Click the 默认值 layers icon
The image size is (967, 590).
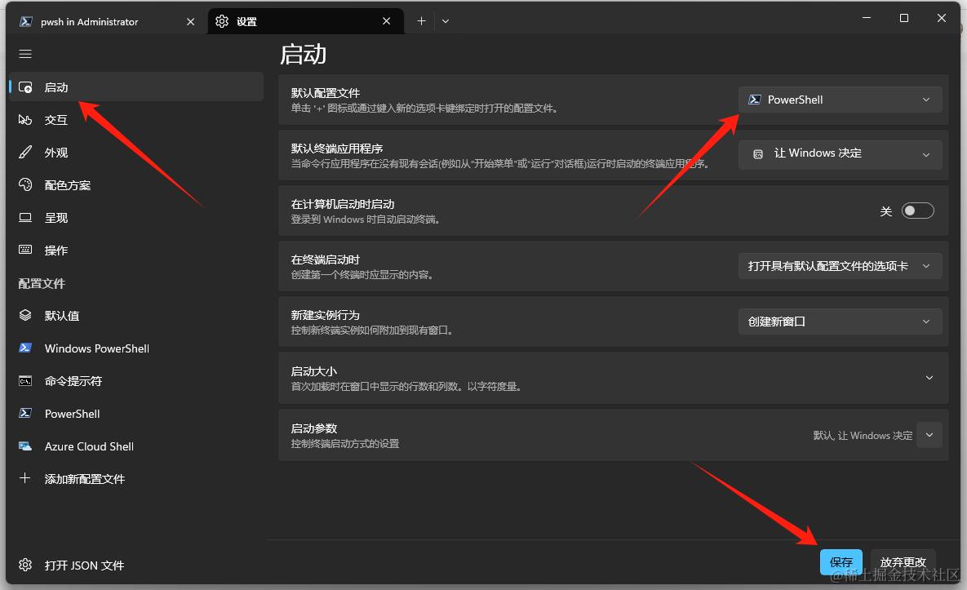pyautogui.click(x=25, y=316)
